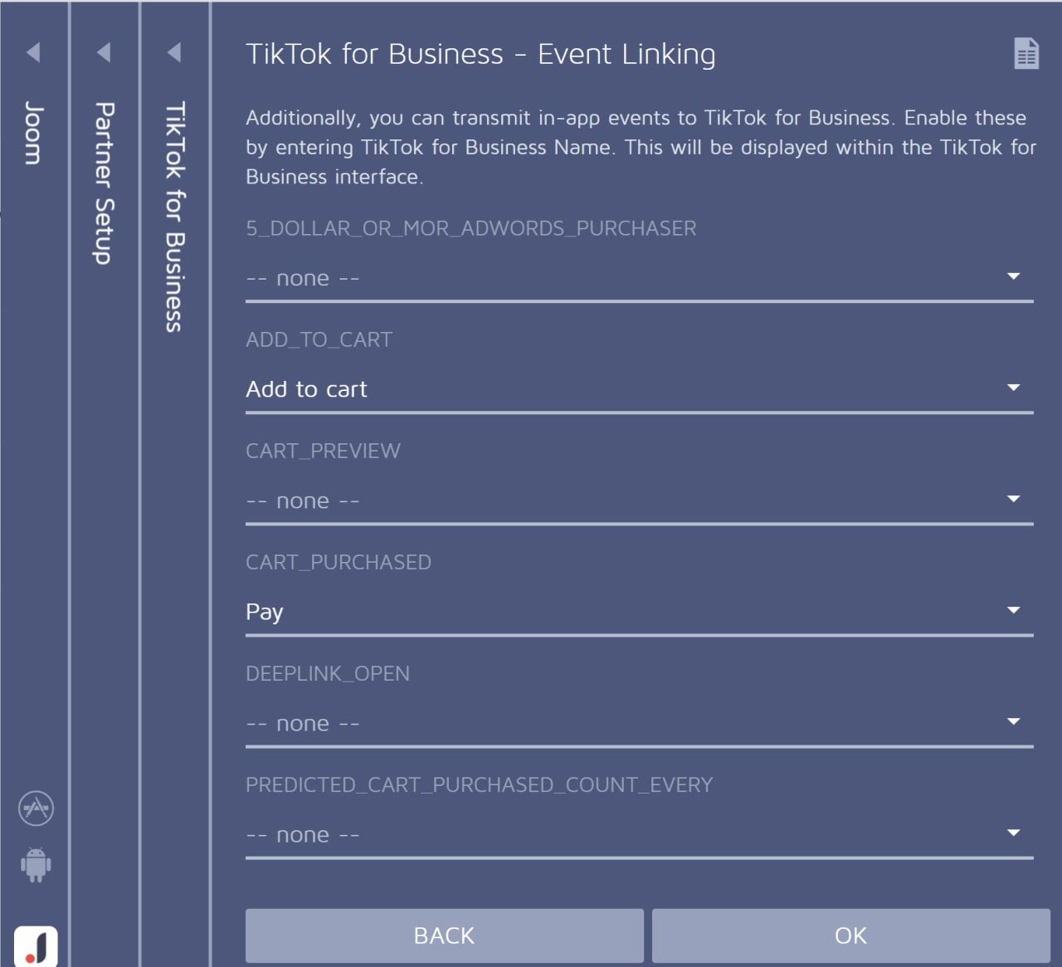Open the dropdown arrow for DEEPLINK_OPEN
This screenshot has height=967, width=1062.
click(1013, 721)
